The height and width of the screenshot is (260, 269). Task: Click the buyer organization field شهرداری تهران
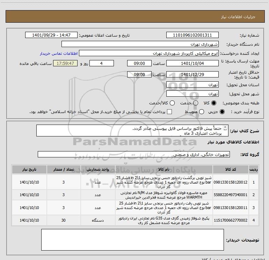(x=140, y=44)
